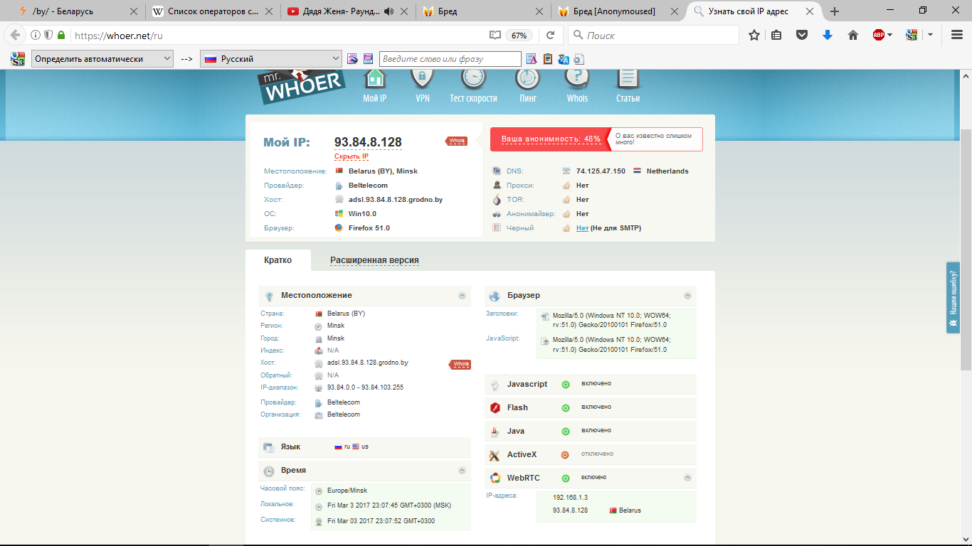Screen dimensions: 972x546
Task: Click the Введите слово или фразу field
Action: pyautogui.click(x=450, y=59)
